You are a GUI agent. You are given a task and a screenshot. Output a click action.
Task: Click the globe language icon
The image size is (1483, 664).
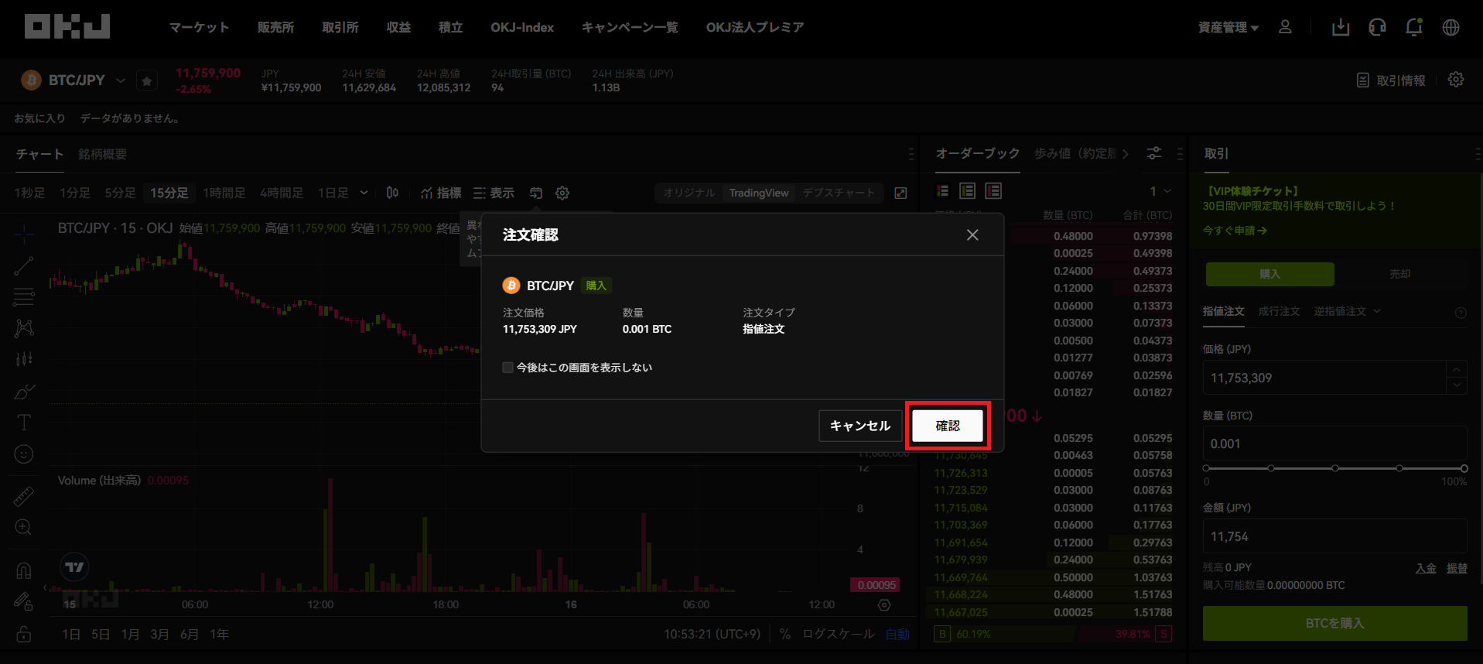pyautogui.click(x=1451, y=27)
